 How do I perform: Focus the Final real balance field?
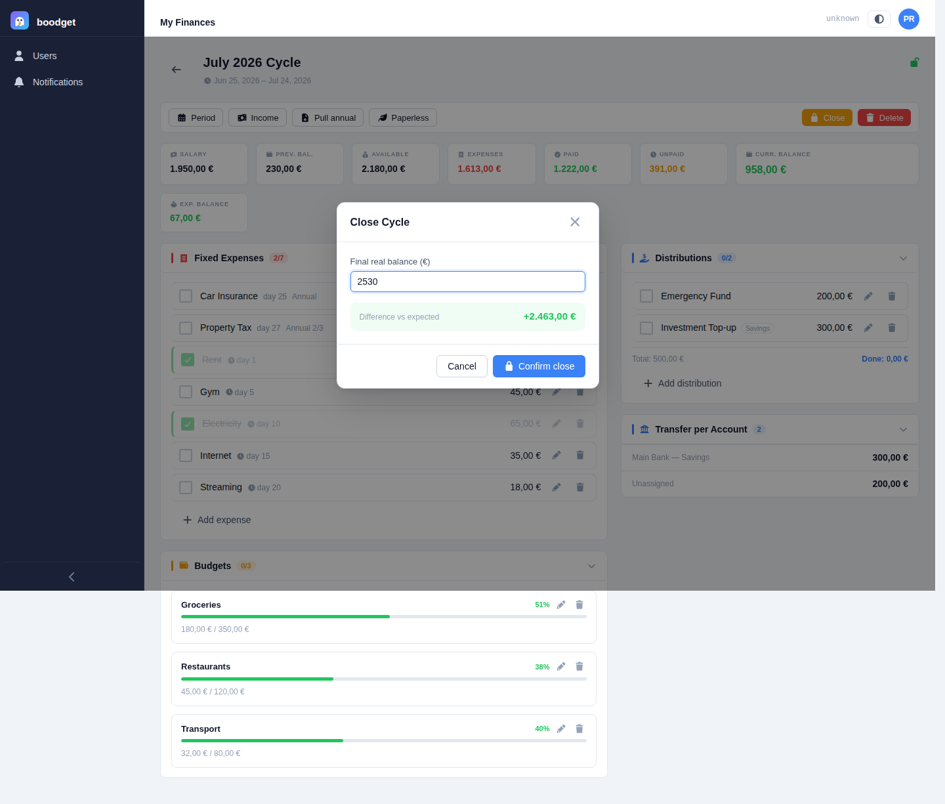coord(468,282)
